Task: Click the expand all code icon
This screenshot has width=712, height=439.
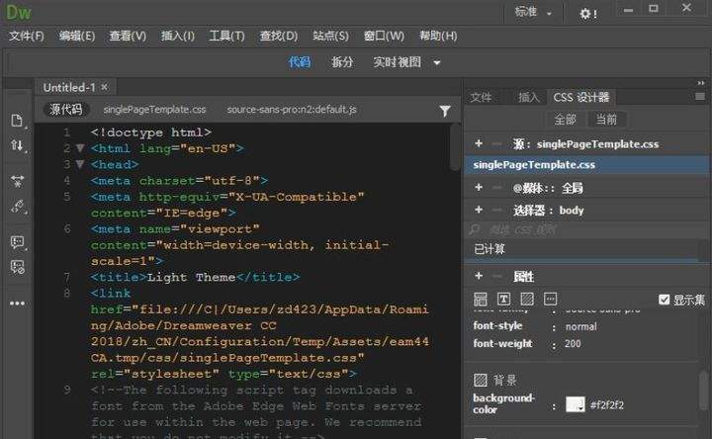Action: tap(17, 181)
